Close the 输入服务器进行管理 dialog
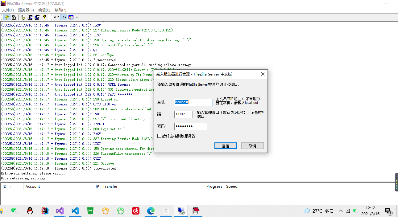This screenshot has height=217, width=398. 263,74
